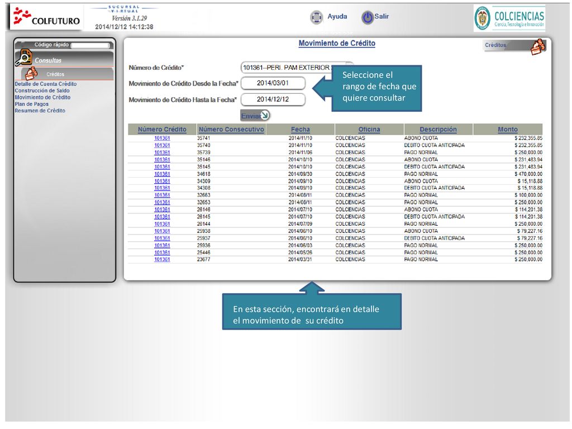Sort by the Número Crédito column header

(x=162, y=130)
